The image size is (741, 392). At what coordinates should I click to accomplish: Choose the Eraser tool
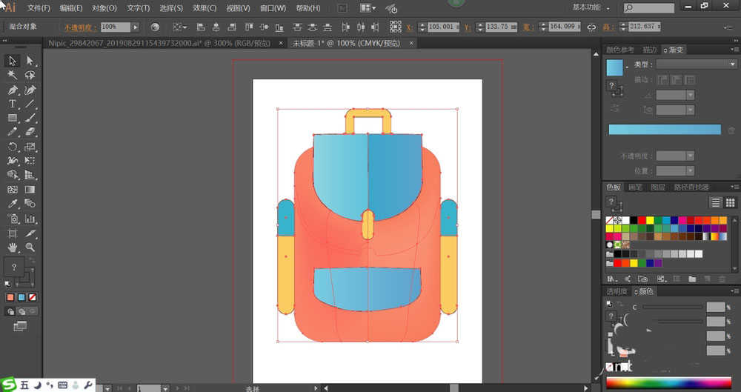pyautogui.click(x=30, y=132)
